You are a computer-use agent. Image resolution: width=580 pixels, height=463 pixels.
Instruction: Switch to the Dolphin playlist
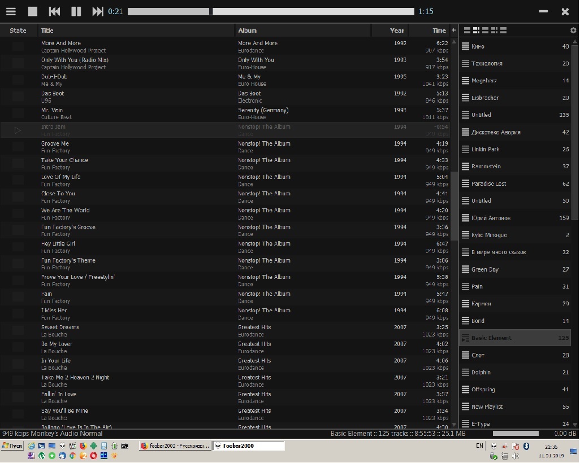(515, 373)
